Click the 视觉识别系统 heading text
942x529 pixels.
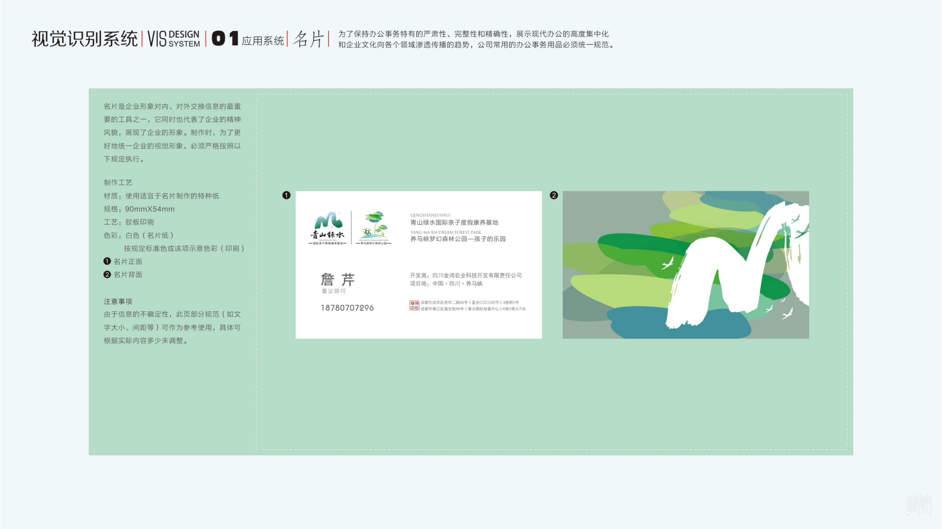tap(84, 39)
